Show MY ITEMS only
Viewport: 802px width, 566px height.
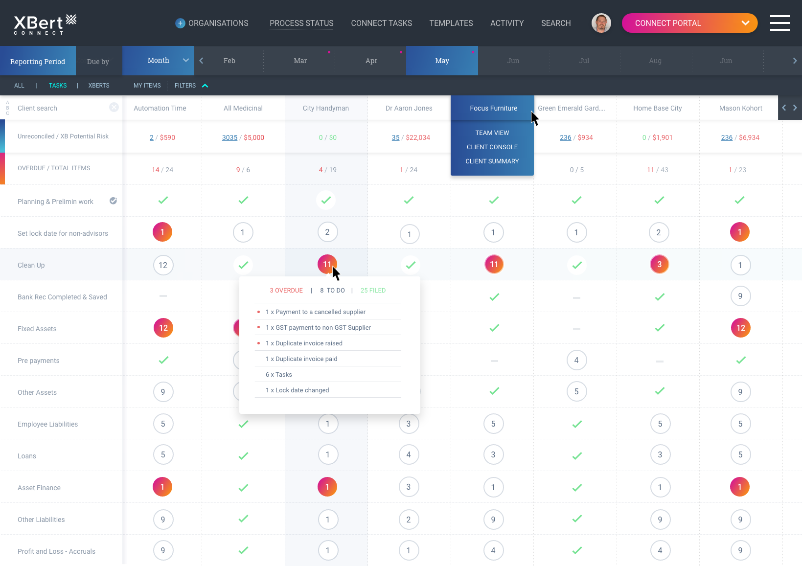[x=147, y=86]
